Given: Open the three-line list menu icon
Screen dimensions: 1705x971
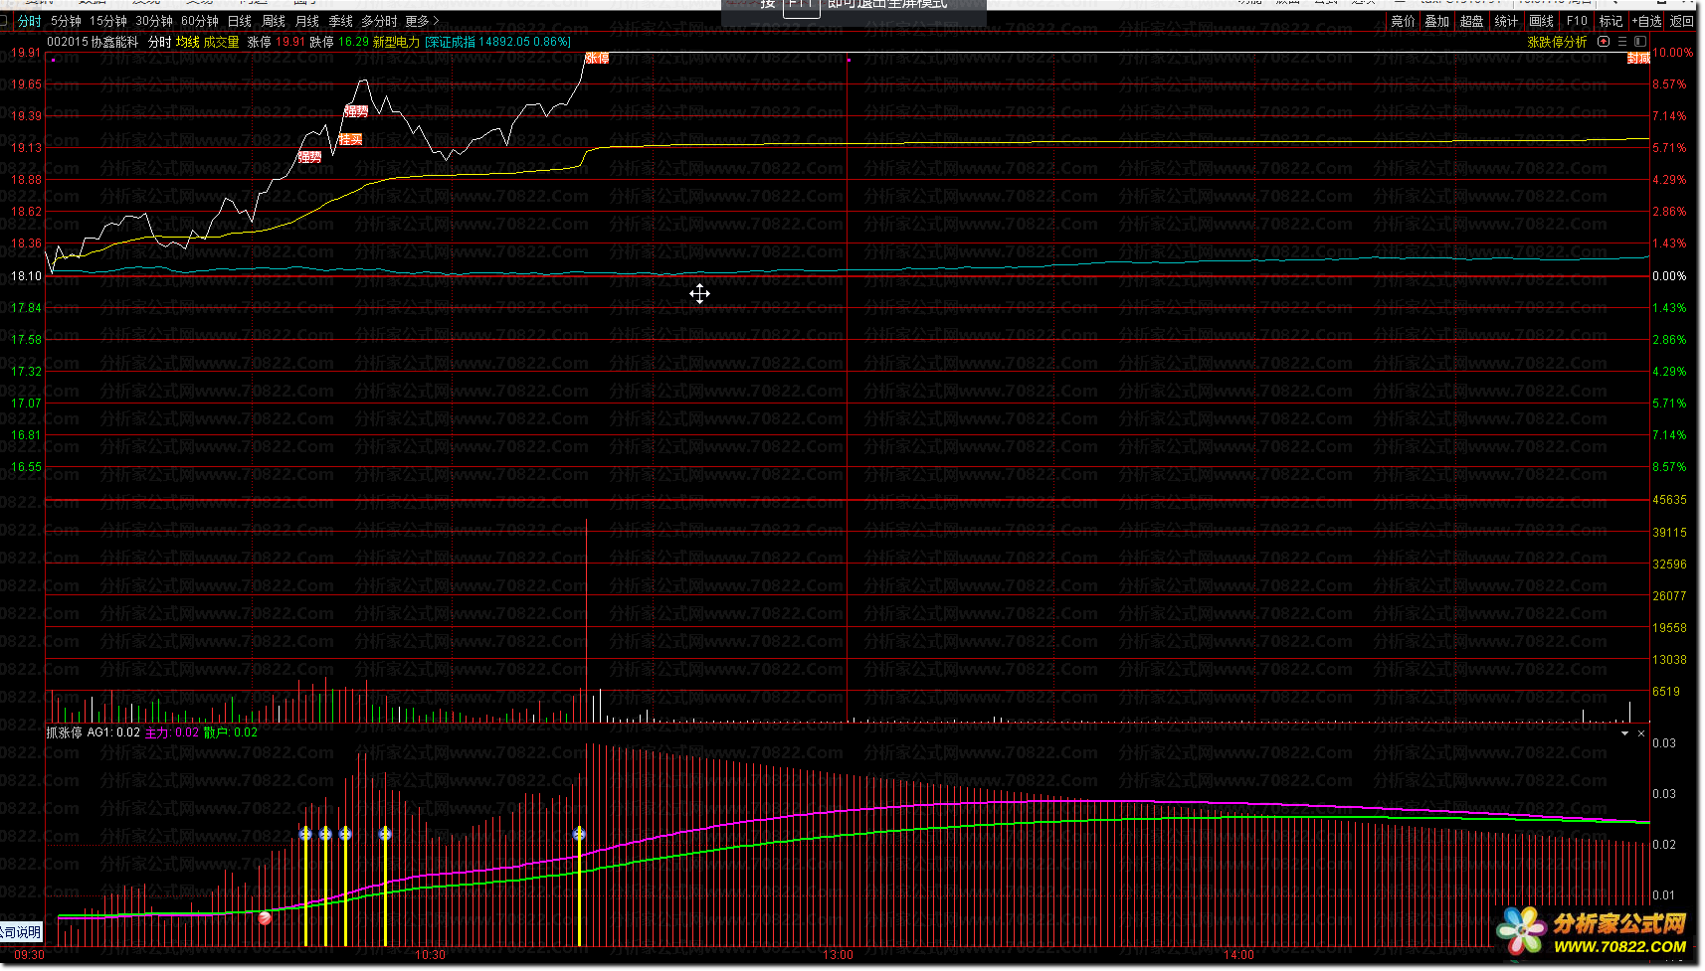Looking at the screenshot, I should pos(1622,42).
